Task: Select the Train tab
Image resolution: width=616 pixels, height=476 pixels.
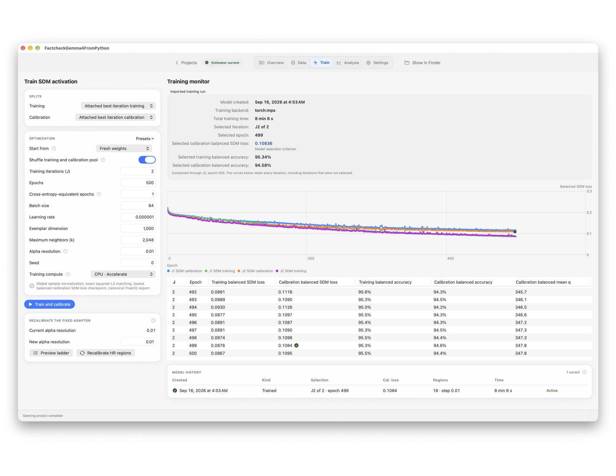Action: (321, 63)
